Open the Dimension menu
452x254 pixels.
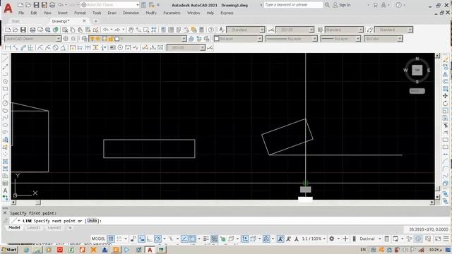click(x=131, y=13)
